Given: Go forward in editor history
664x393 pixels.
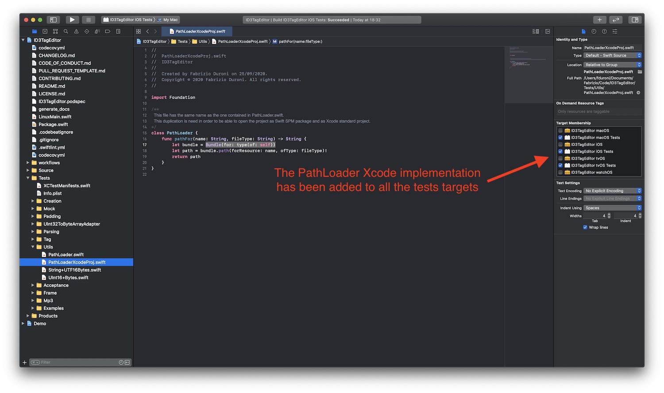Looking at the screenshot, I should click(x=155, y=31).
